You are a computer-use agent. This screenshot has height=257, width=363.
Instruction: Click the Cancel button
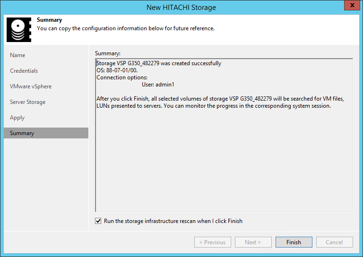(335, 242)
